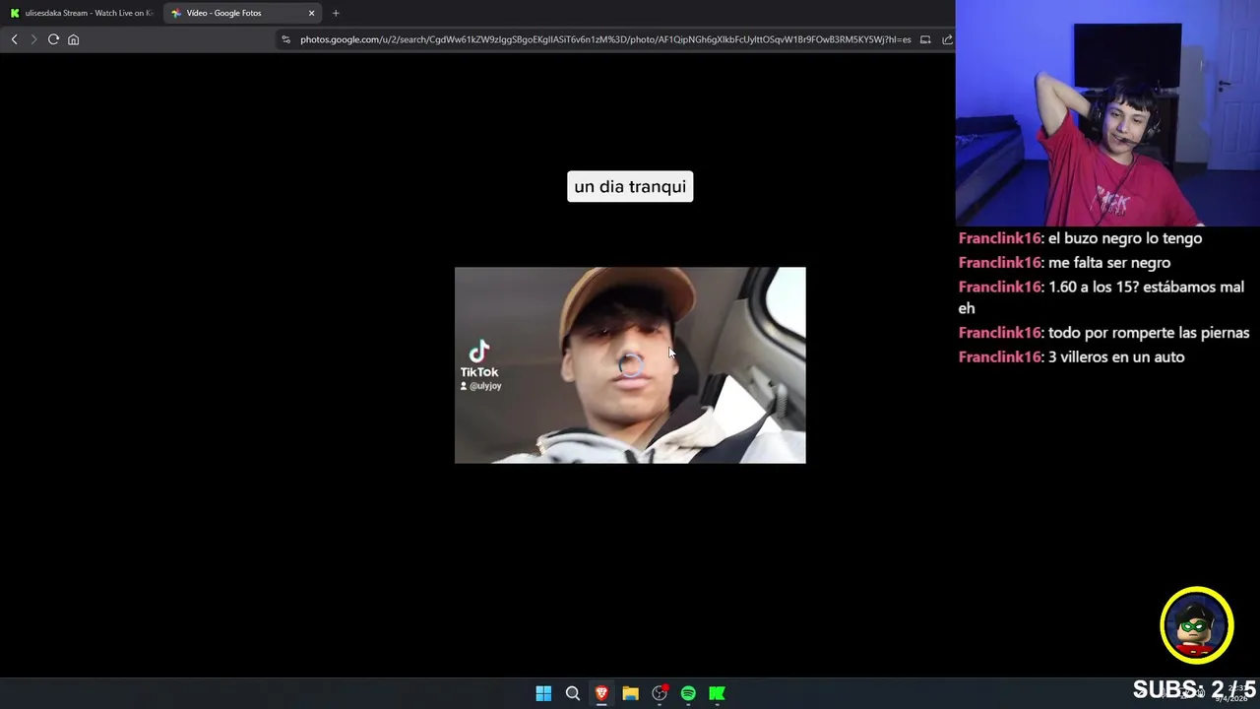Select the Video - Google Fotos tab
1260x709 pixels.
(x=242, y=13)
